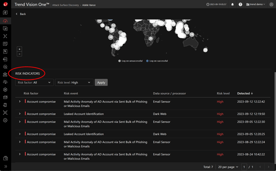Go to previous page arrow in pagination

[x=260, y=167]
